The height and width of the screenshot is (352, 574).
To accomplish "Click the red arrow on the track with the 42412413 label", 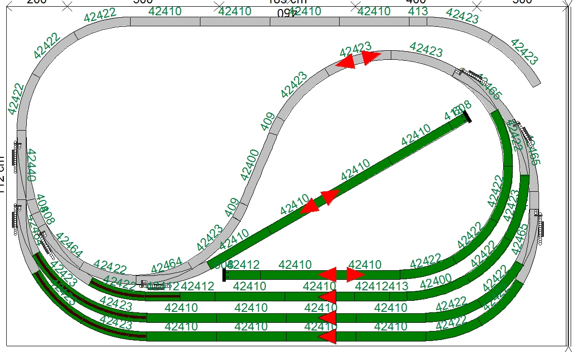I will tap(328, 296).
